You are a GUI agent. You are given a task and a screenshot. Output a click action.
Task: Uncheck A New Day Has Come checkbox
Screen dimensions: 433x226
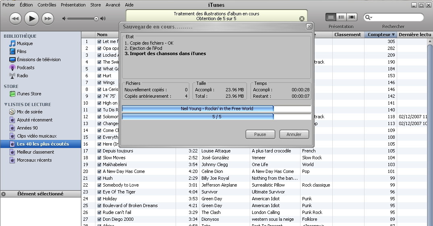click(x=99, y=171)
